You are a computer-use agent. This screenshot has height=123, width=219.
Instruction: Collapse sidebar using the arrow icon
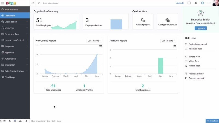tap(33, 3)
